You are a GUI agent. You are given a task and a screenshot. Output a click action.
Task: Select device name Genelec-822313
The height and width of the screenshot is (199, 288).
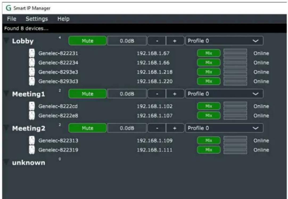tap(58, 140)
